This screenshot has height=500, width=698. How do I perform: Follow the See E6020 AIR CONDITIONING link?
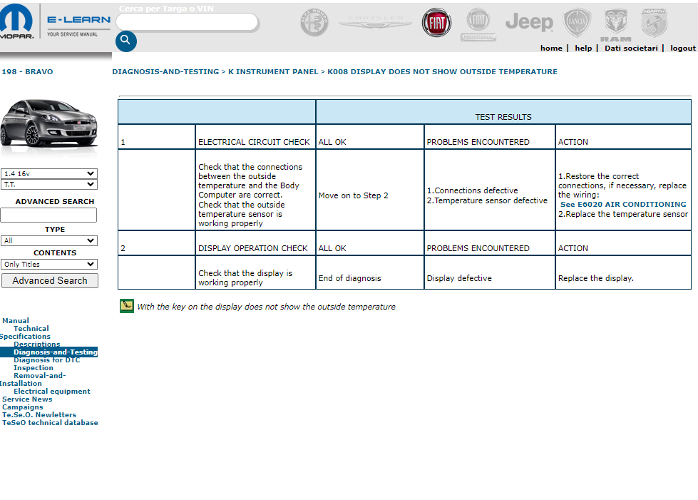tap(623, 204)
